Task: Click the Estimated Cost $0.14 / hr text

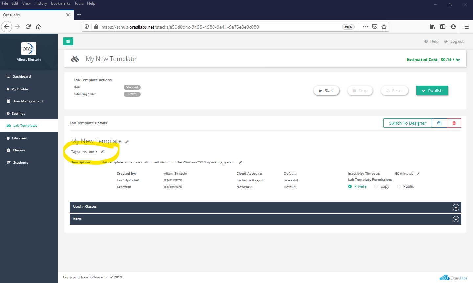Action: click(x=433, y=60)
